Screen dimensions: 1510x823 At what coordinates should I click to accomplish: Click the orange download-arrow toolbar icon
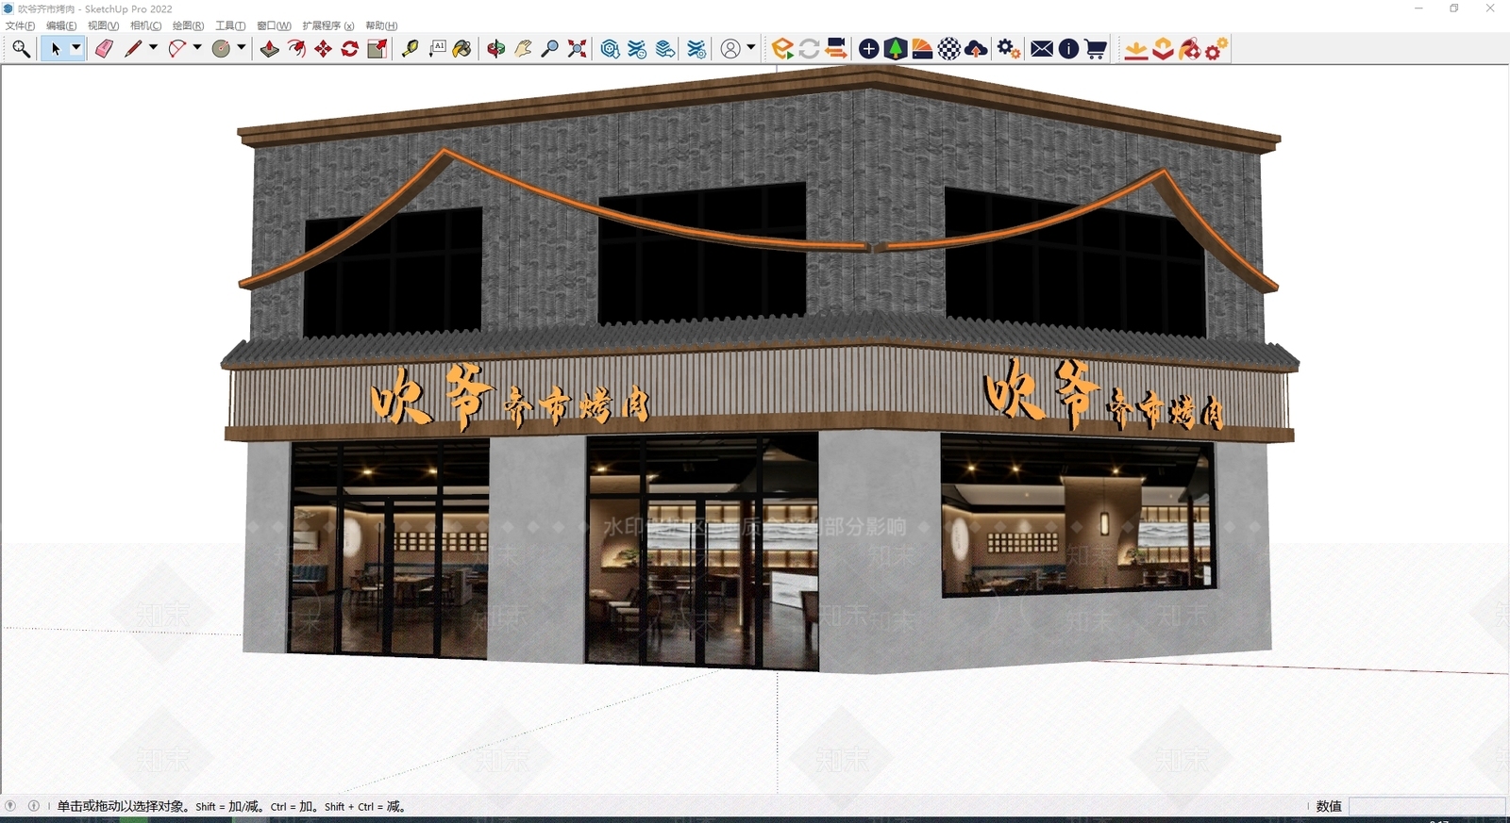(1136, 49)
